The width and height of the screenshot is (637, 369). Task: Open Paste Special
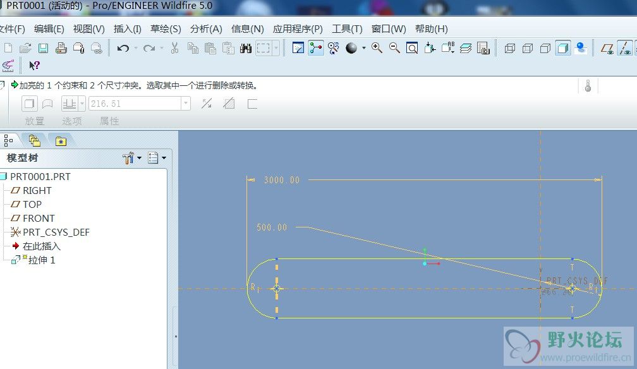pos(228,48)
